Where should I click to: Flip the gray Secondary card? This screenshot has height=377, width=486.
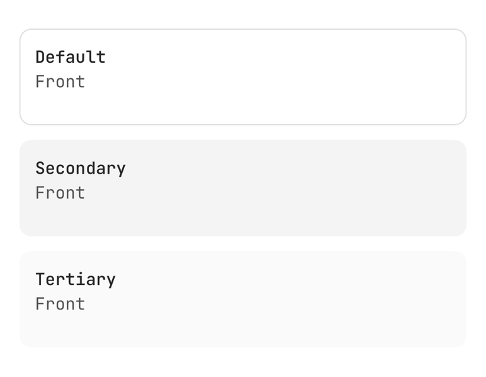(243, 188)
